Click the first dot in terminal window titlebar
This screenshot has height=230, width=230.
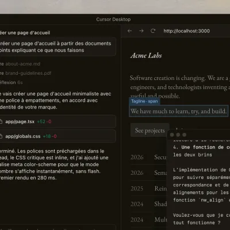(172, 135)
